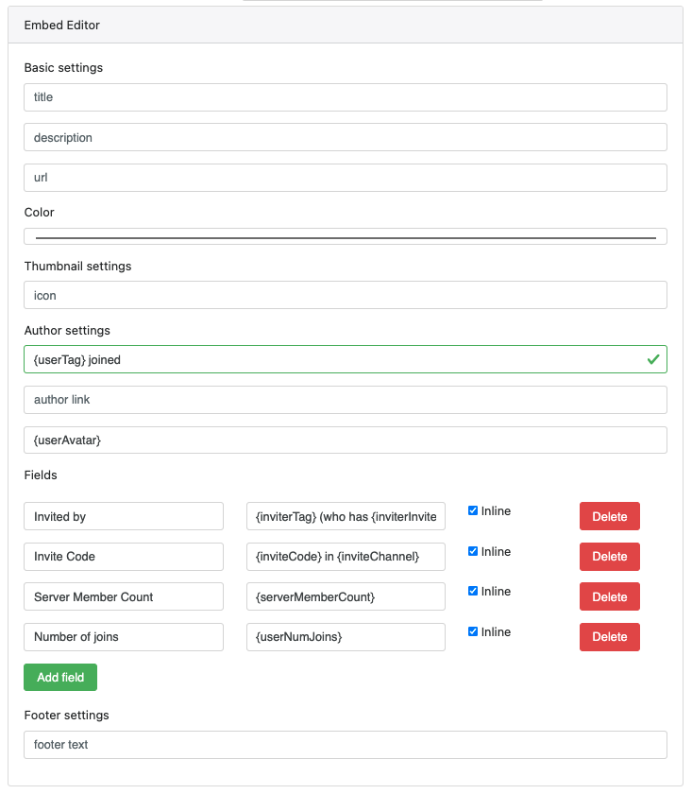Uncheck Inline for Number of joins
The image size is (692, 794).
(x=473, y=631)
